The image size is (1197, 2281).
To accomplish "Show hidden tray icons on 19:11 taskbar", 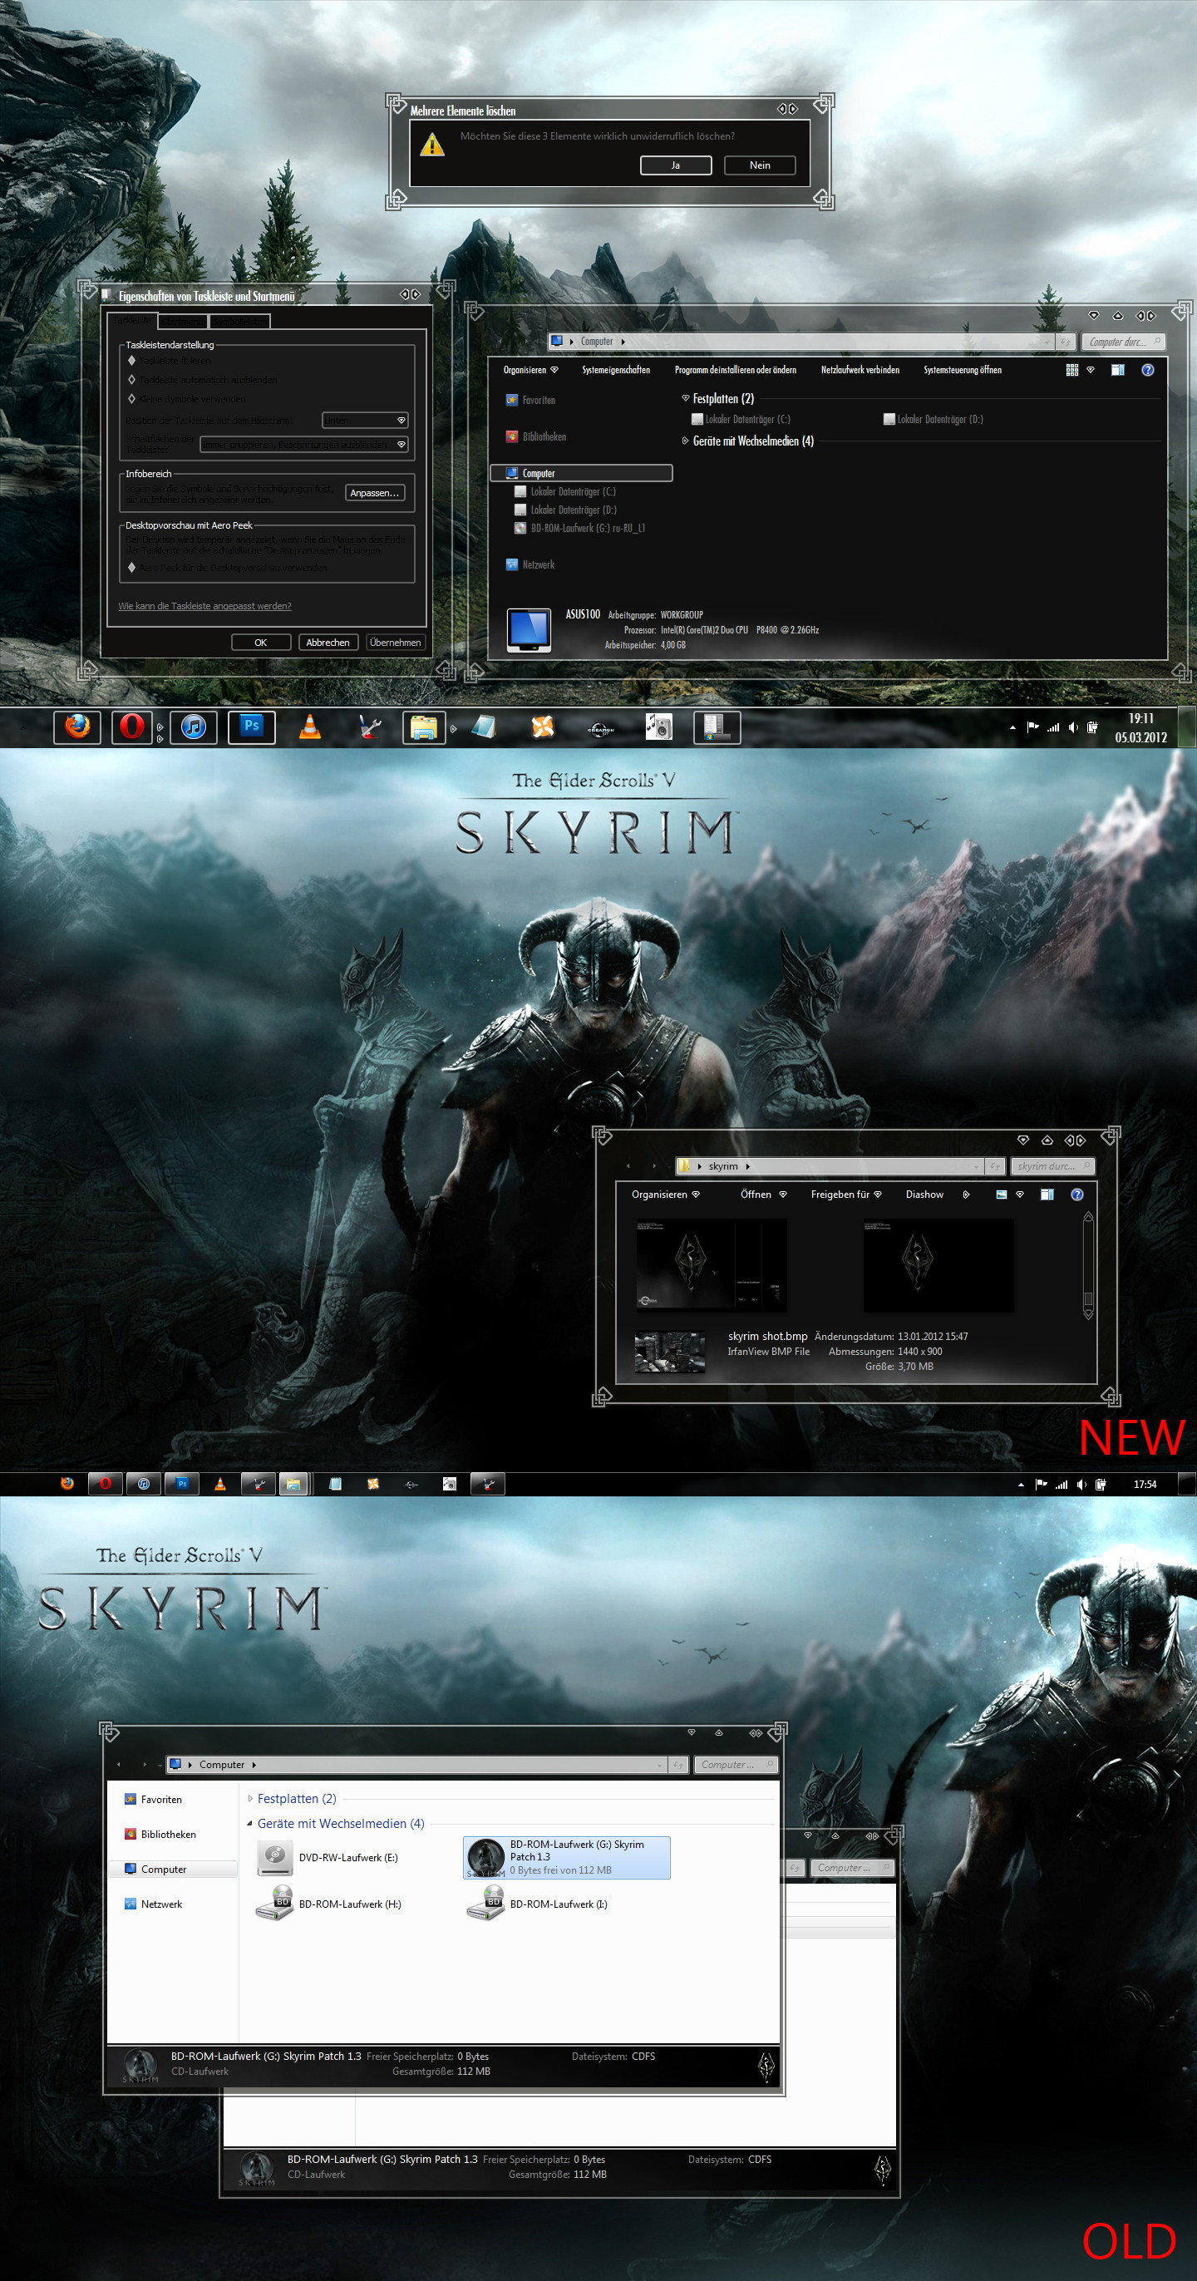I will point(1012,728).
